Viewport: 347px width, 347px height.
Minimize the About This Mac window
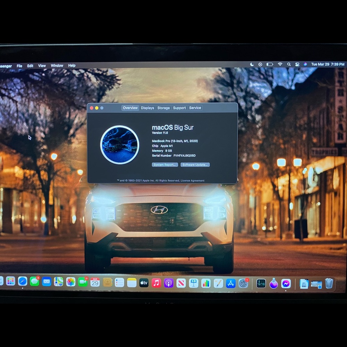click(97, 108)
